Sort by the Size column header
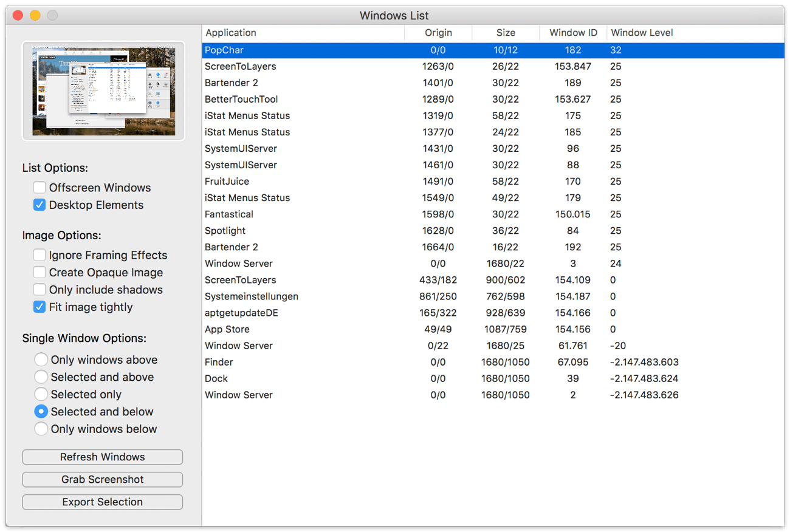This screenshot has width=790, height=532. pos(505,33)
